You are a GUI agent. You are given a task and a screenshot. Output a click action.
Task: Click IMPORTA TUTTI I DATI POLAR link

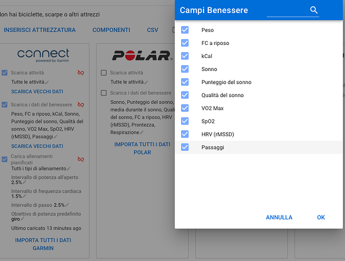tap(142, 148)
